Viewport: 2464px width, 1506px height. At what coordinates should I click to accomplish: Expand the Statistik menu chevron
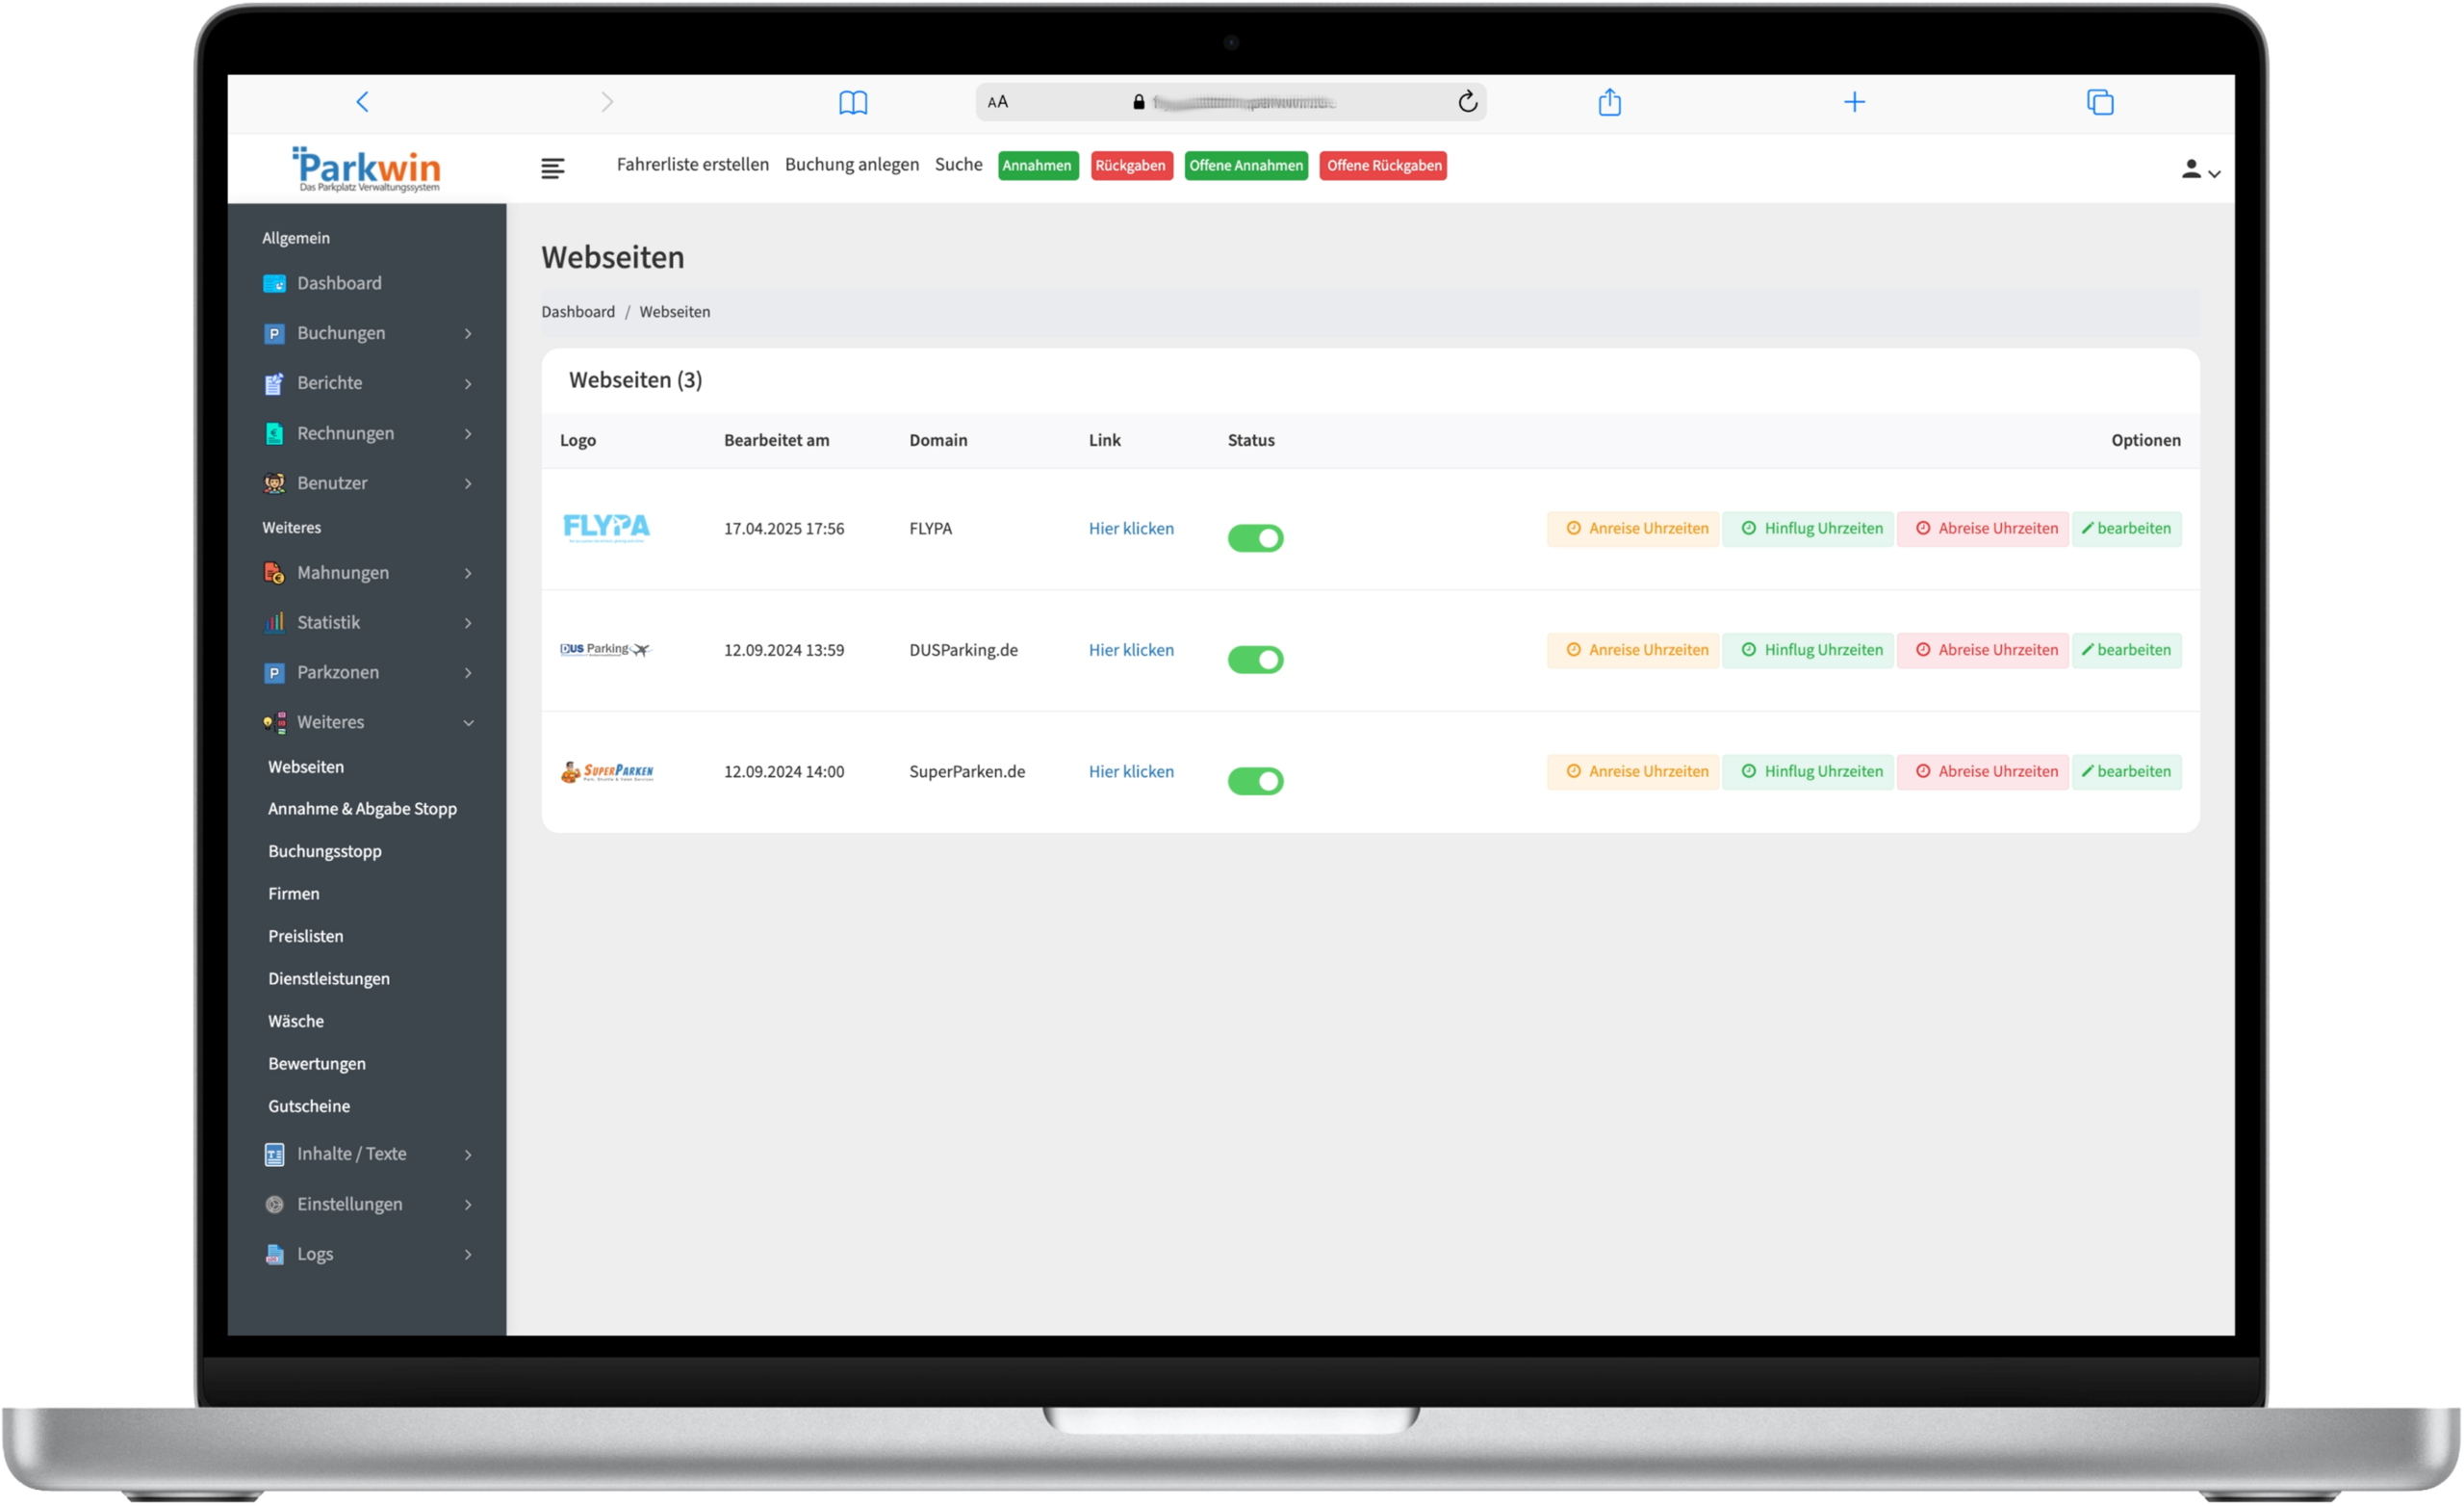(467, 623)
